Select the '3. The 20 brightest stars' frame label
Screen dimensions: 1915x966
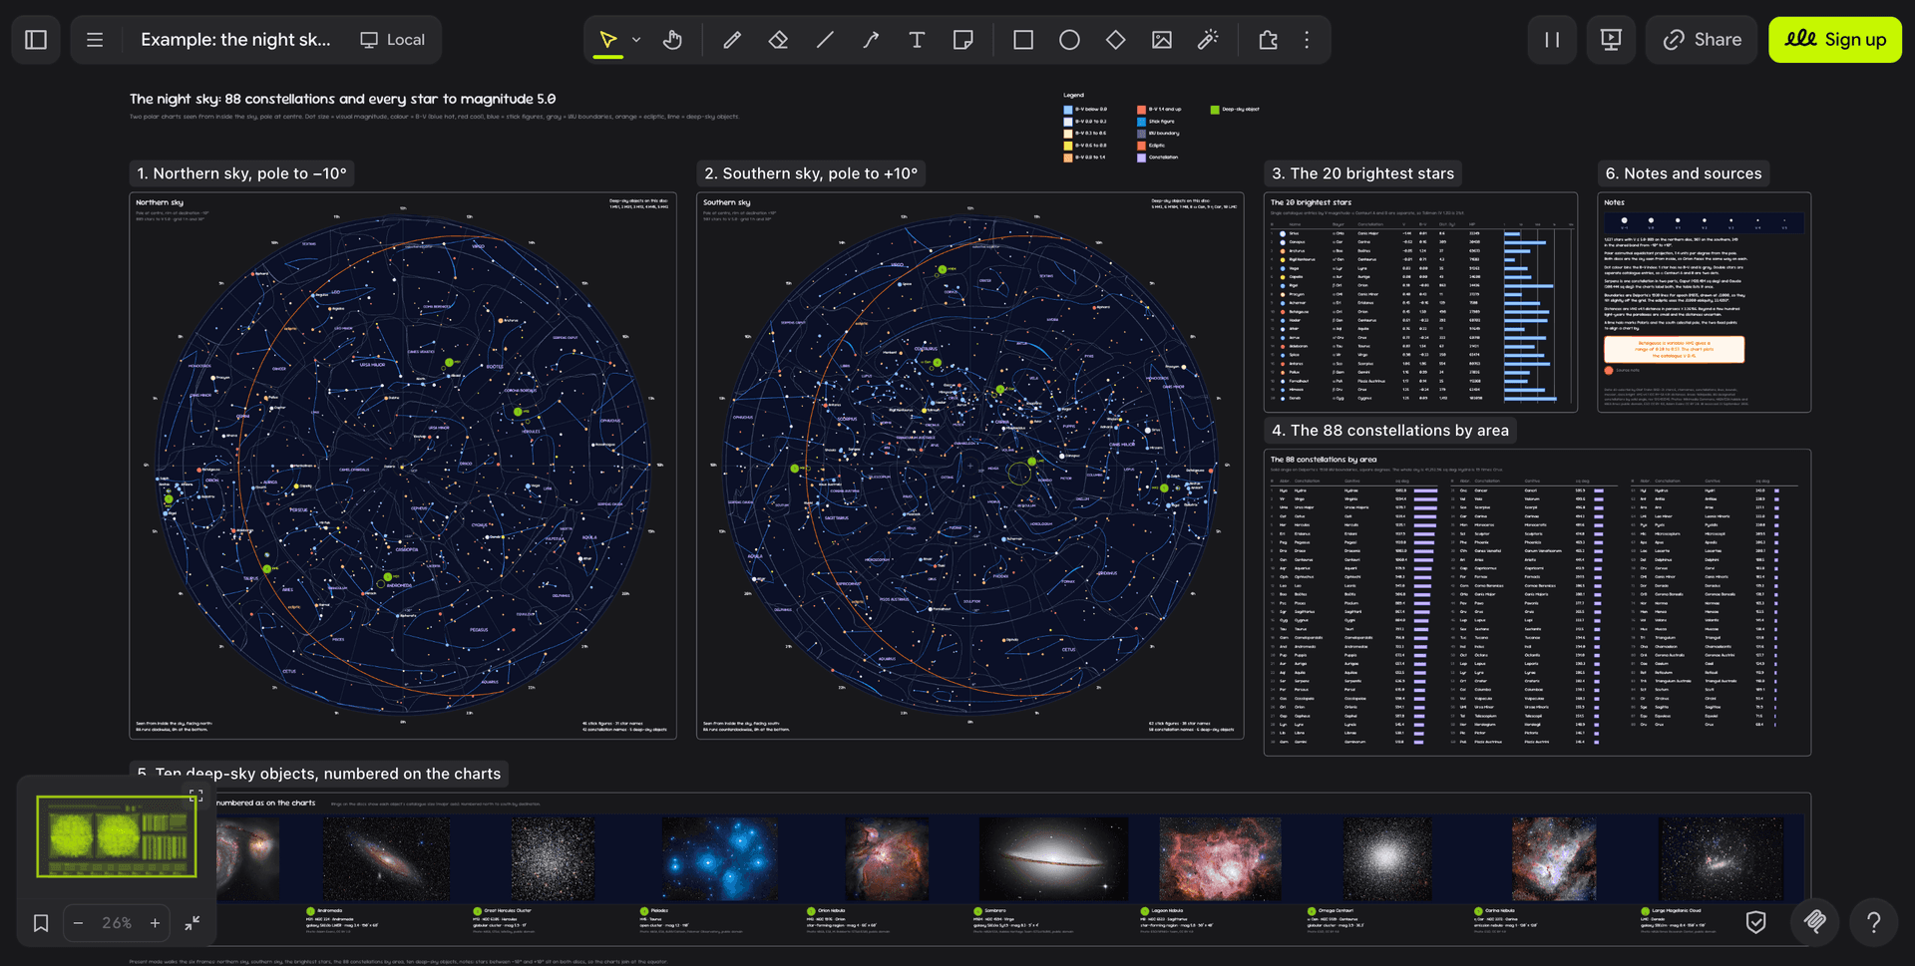1363,173
